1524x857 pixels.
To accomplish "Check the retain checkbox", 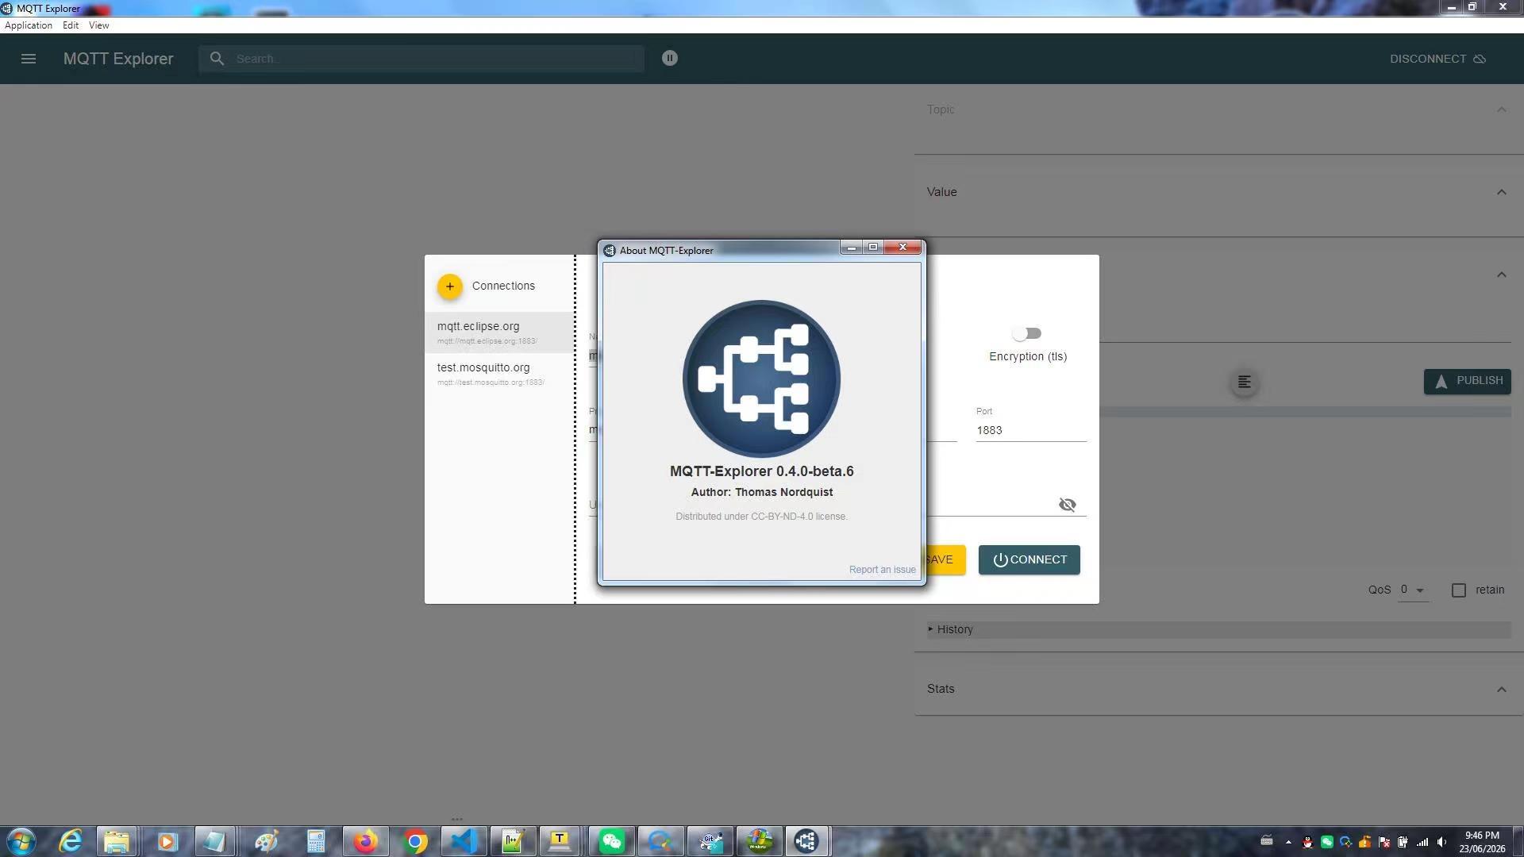I will point(1459,590).
